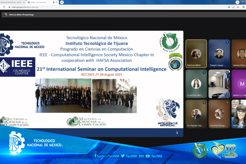246x164 pixels.
Task: Select the Patricia Melin participant tile
Action: [x=196, y=54]
